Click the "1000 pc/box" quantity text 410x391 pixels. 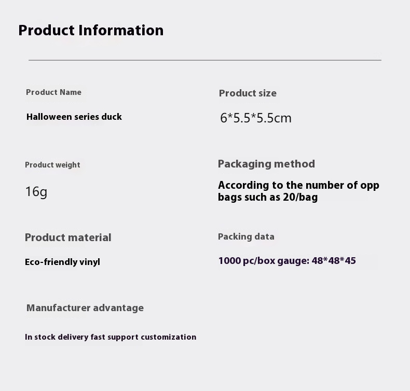pos(247,261)
